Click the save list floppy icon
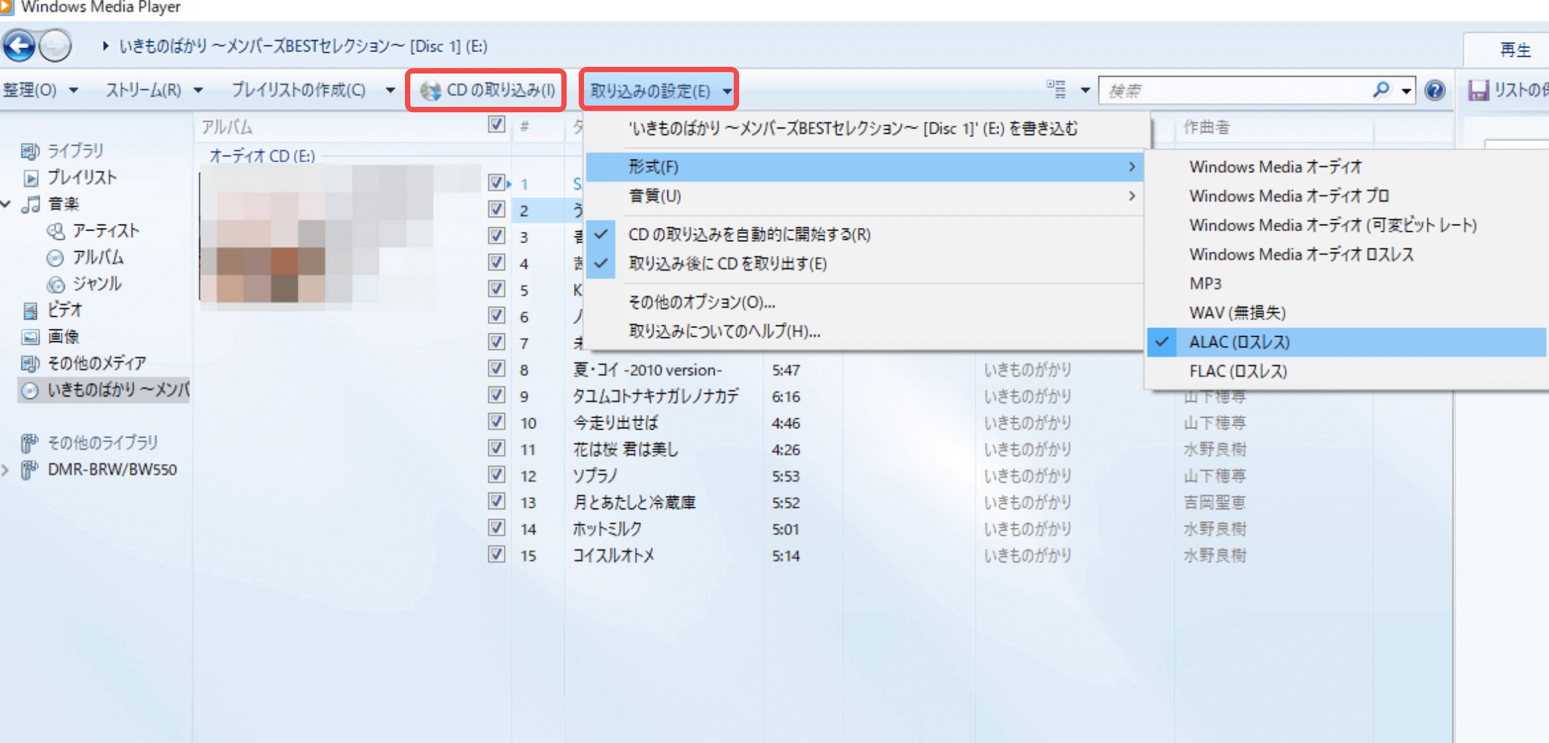Viewport: 1549px width, 743px height. pyautogui.click(x=1478, y=90)
